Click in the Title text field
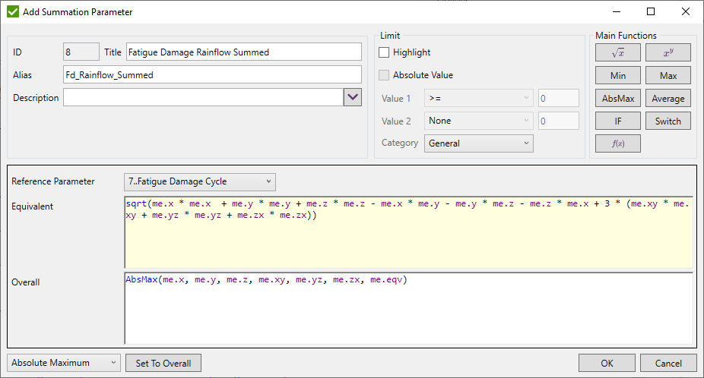 (x=243, y=52)
